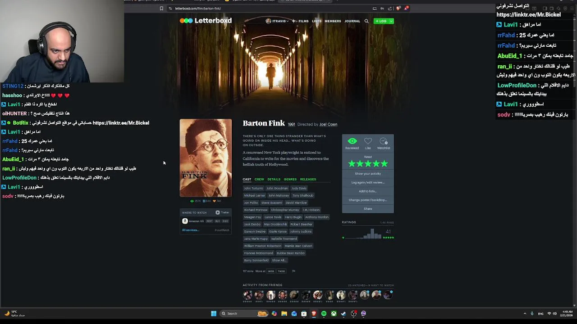
Task: Click the Barton Fink poster thumbnail
Action: [x=206, y=158]
